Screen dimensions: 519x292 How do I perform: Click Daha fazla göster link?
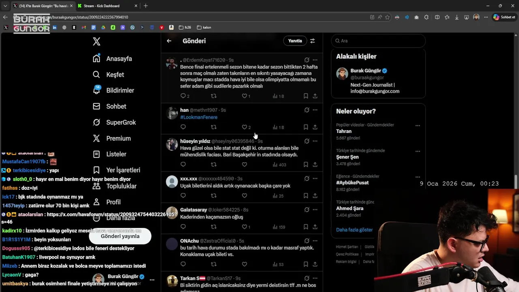(354, 230)
